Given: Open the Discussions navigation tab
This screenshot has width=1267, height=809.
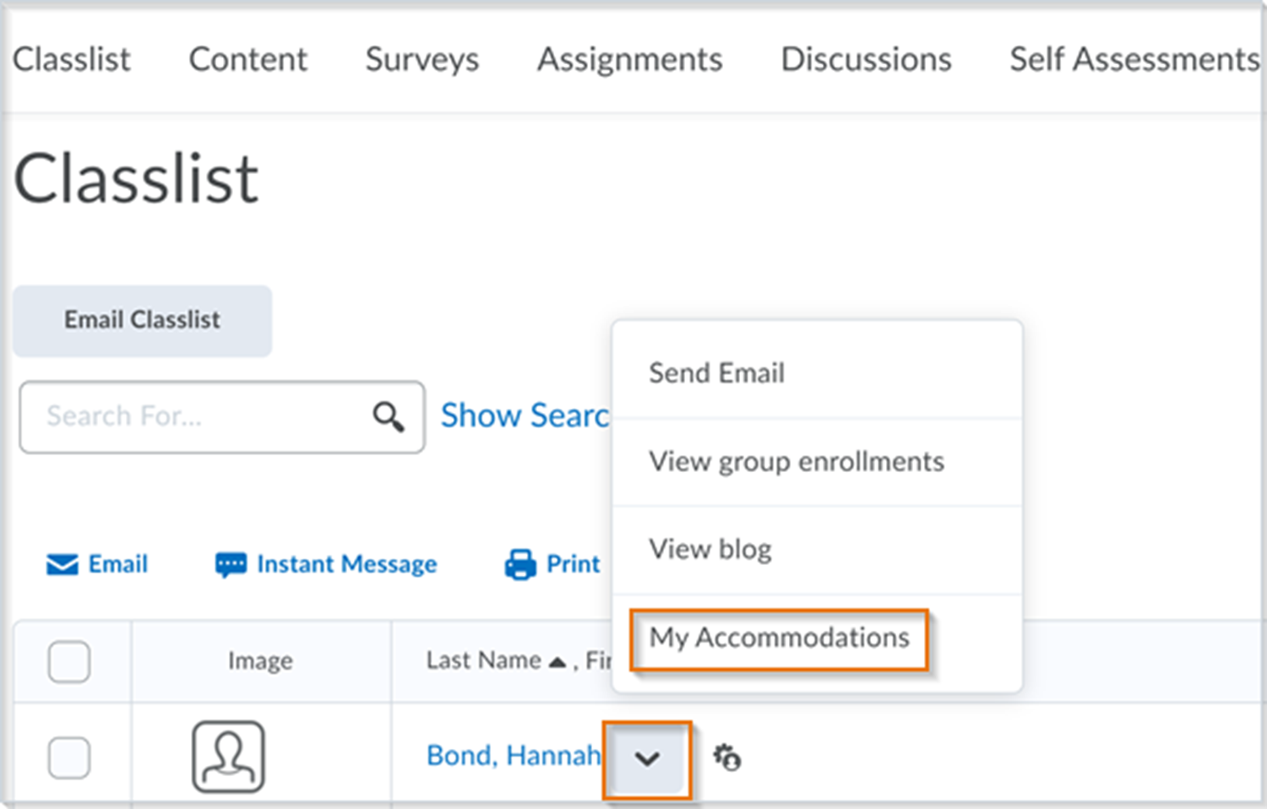Looking at the screenshot, I should pos(866,60).
